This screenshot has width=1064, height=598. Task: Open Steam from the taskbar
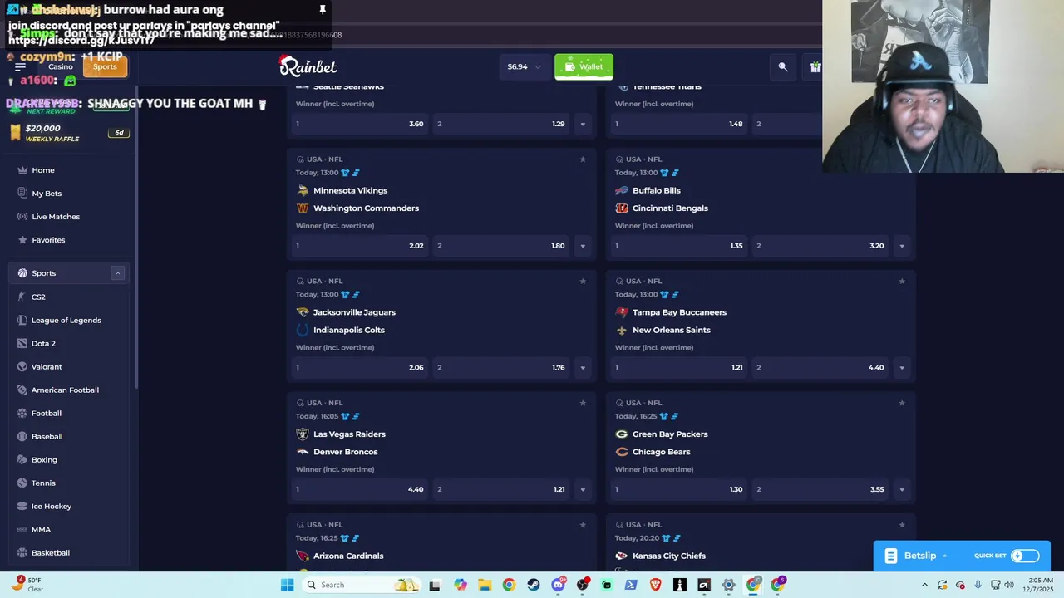pyautogui.click(x=534, y=585)
